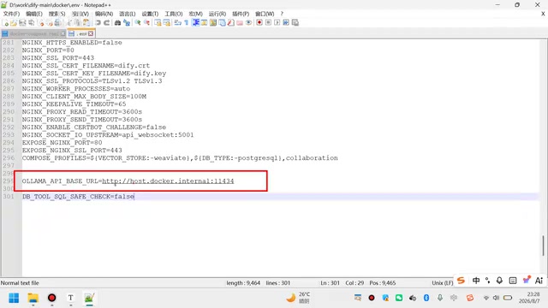Click the Print toolbar icon
Image resolution: width=548 pixels, height=308 pixels.
click(x=57, y=23)
